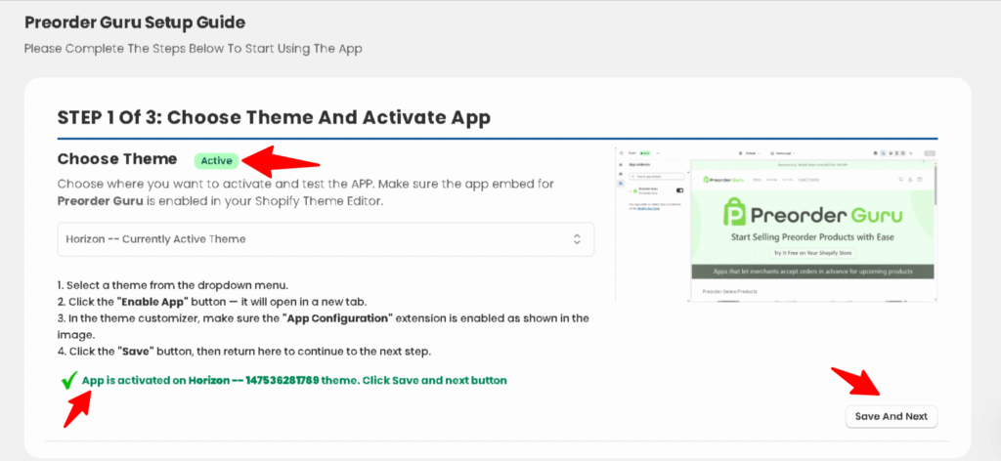Select the STEP 1 Of 3 heading
1001x461 pixels.
pos(274,118)
